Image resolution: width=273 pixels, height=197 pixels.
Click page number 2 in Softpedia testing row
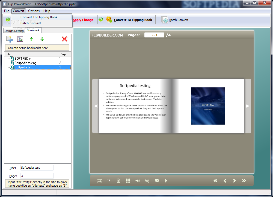pyautogui.click(x=60, y=63)
